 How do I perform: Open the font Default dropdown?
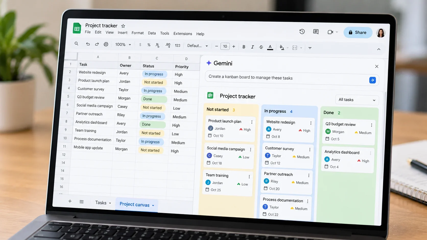coord(197,46)
